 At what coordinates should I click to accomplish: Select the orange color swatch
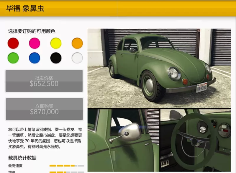pos(77,43)
